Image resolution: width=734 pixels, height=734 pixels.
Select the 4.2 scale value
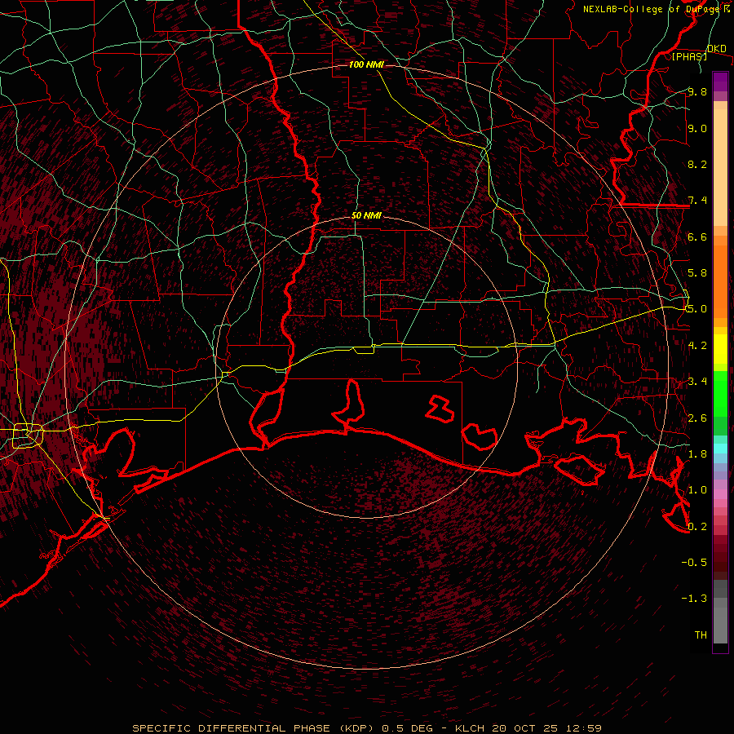pos(697,346)
